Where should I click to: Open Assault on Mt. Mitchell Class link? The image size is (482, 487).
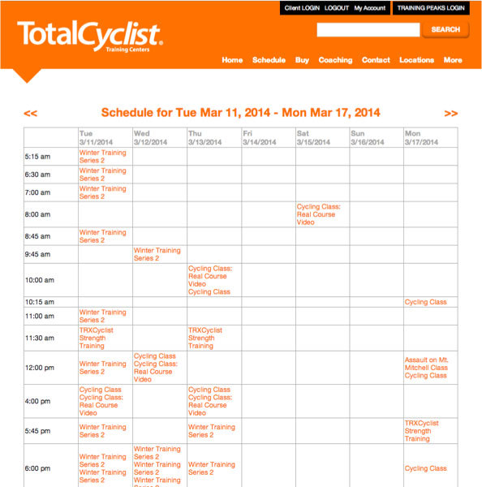(x=426, y=364)
